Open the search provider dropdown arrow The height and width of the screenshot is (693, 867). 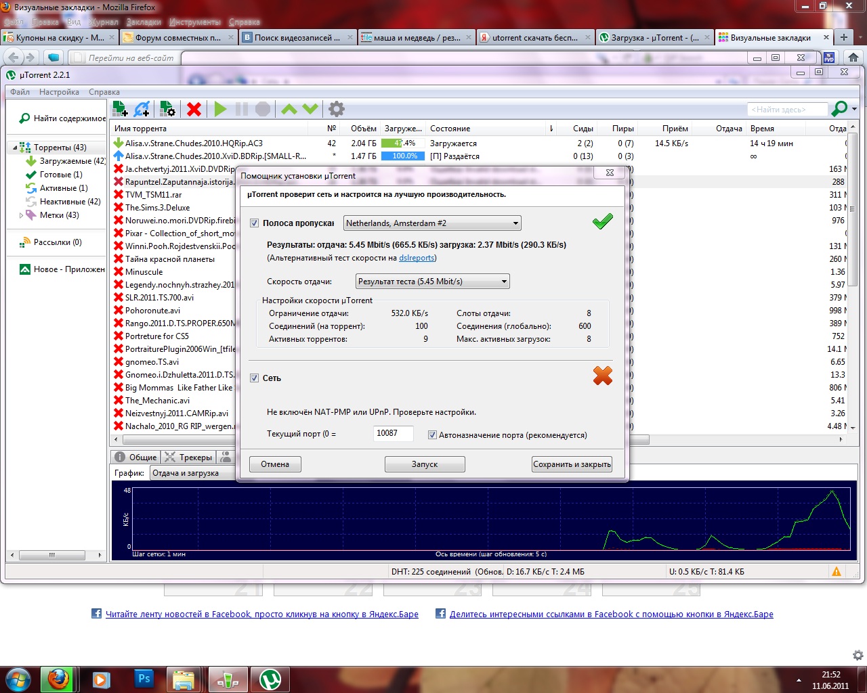point(854,109)
